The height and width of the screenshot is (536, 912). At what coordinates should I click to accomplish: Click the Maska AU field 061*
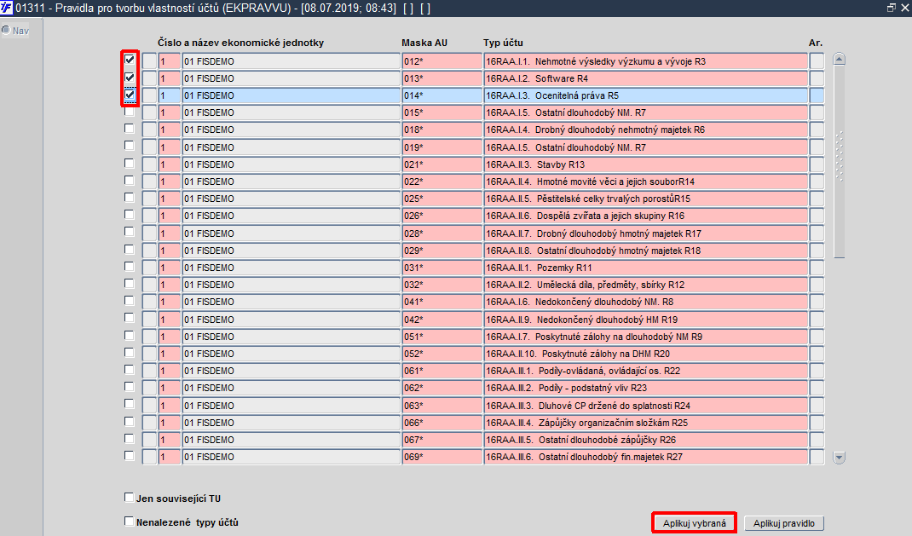(442, 371)
